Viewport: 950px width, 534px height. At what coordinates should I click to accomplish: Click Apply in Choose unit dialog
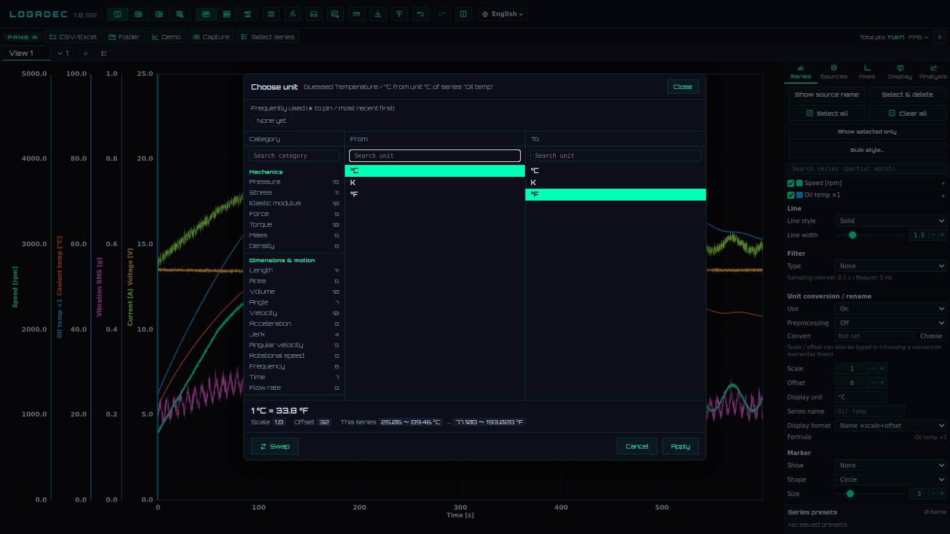click(x=680, y=446)
